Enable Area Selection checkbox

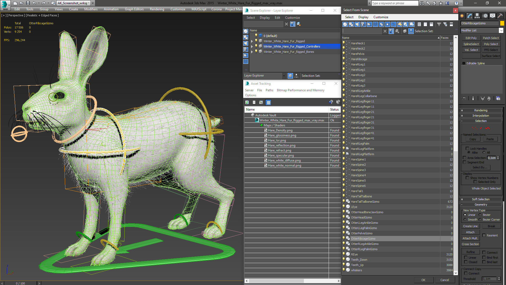coord(464,158)
